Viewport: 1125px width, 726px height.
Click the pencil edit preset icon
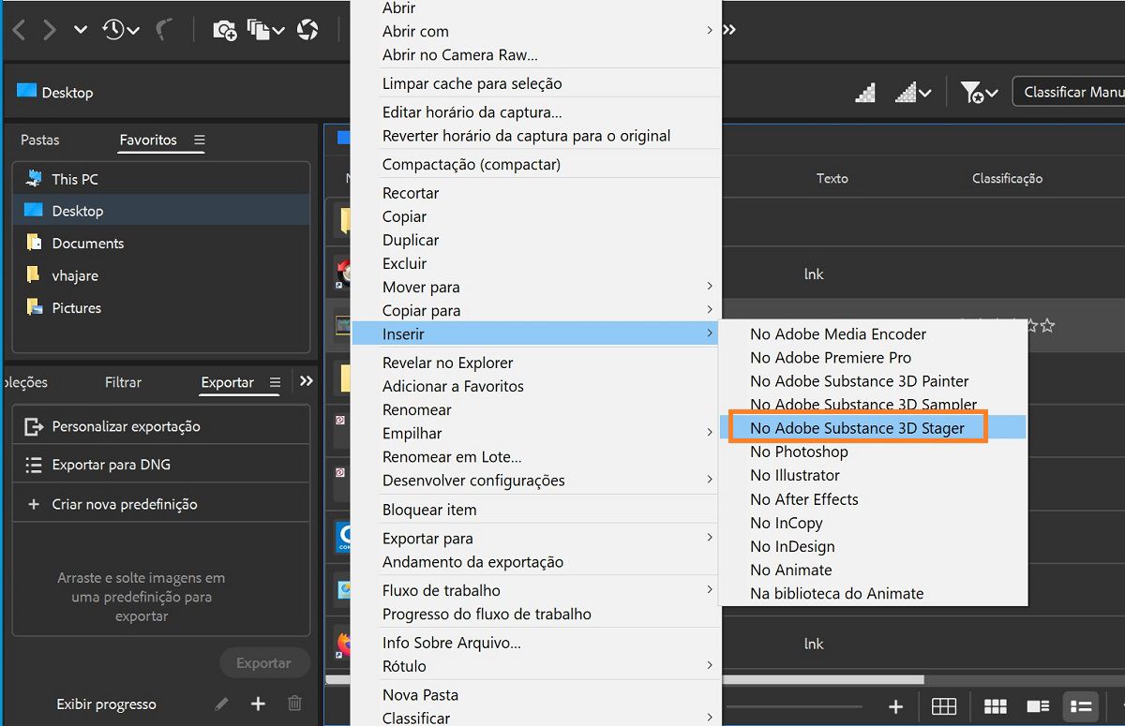coord(221,704)
